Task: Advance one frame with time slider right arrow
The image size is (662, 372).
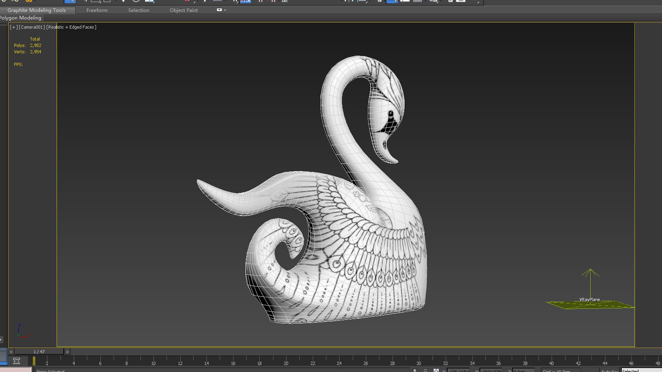Action: [x=67, y=352]
